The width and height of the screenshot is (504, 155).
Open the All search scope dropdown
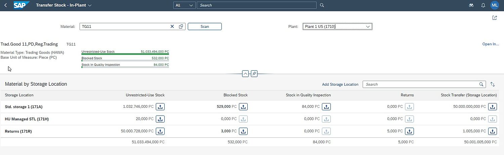(x=184, y=5)
